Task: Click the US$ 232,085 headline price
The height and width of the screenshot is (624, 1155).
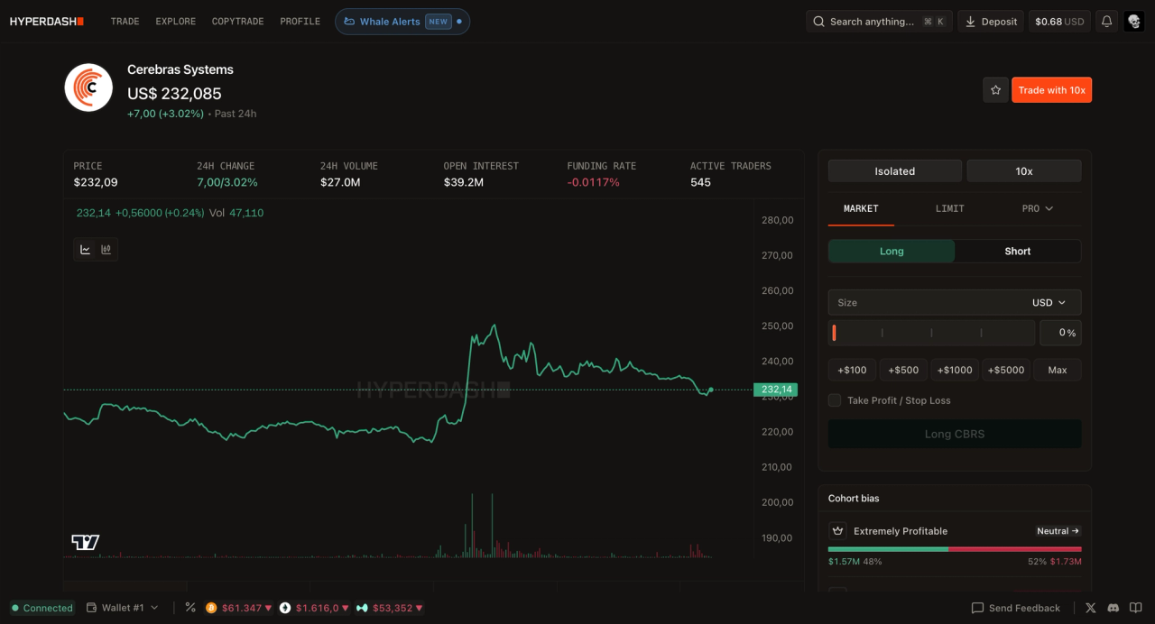Action: [x=174, y=93]
